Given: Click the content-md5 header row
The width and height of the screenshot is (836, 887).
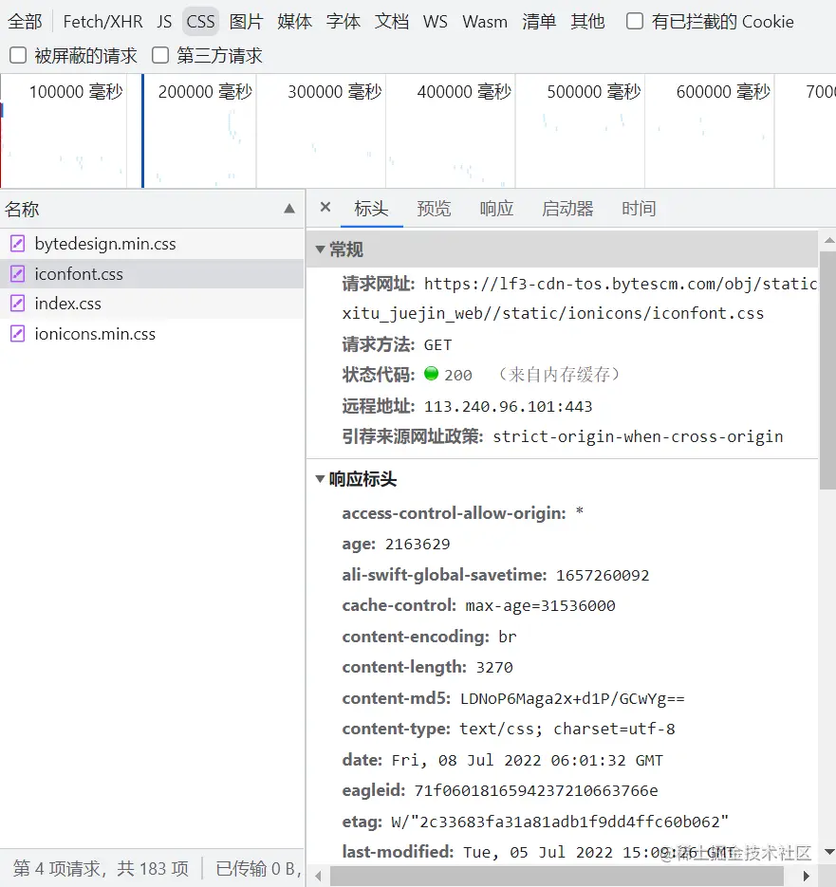Looking at the screenshot, I should click(x=513, y=698).
